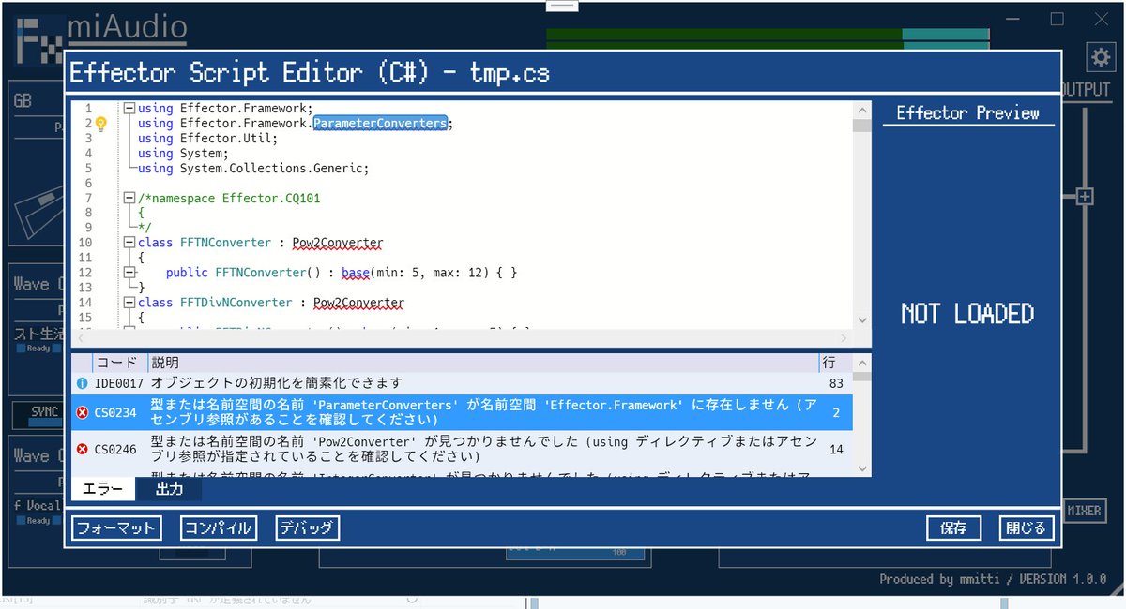The width and height of the screenshot is (1126, 609).
Task: Switch to the 出力 tab
Action: 168,489
